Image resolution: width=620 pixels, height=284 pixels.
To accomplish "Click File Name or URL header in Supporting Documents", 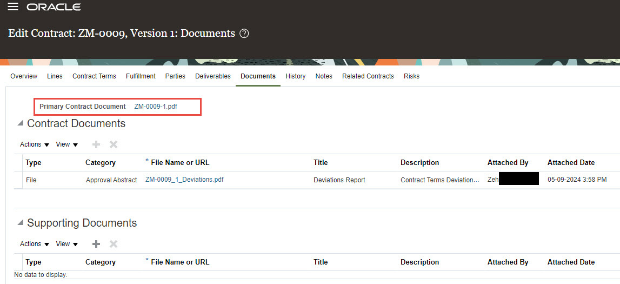I will point(180,262).
